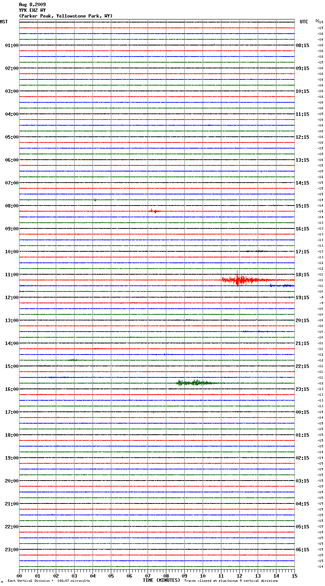Click the 18:15 UTC time label
This screenshot has width=325, height=586.
(302, 275)
